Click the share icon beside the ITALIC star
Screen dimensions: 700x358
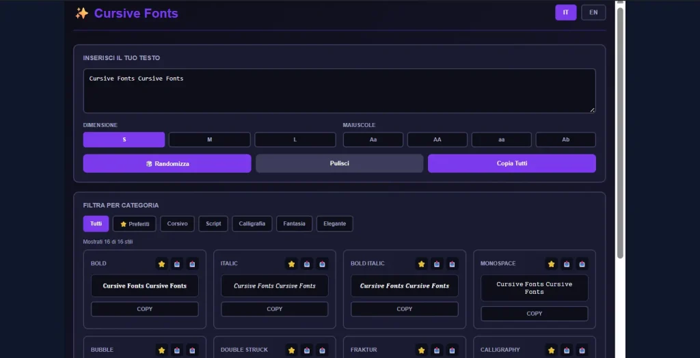pyautogui.click(x=307, y=264)
